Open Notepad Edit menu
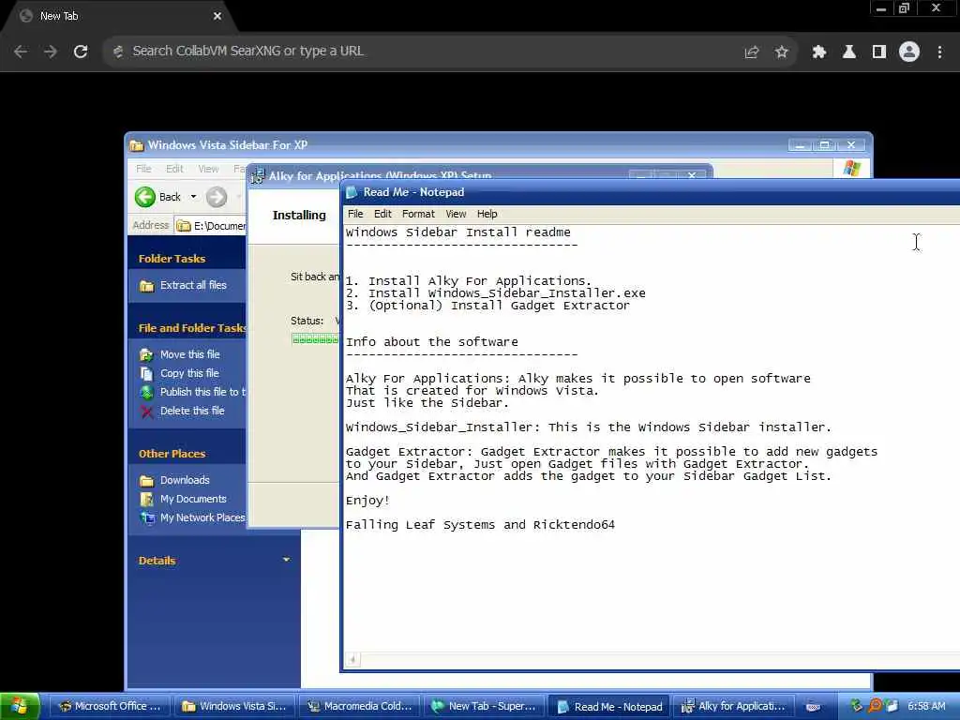Image resolution: width=960 pixels, height=720 pixels. 382,214
